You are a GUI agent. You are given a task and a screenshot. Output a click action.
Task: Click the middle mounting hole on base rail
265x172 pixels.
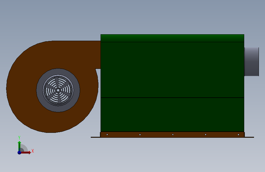point(173,135)
